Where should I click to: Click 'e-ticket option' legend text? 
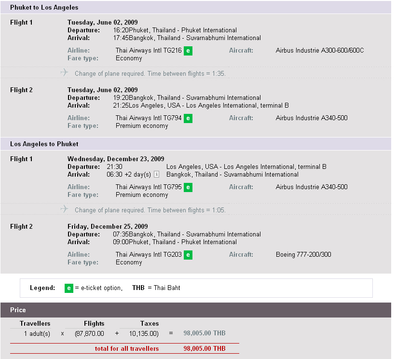[101, 288]
